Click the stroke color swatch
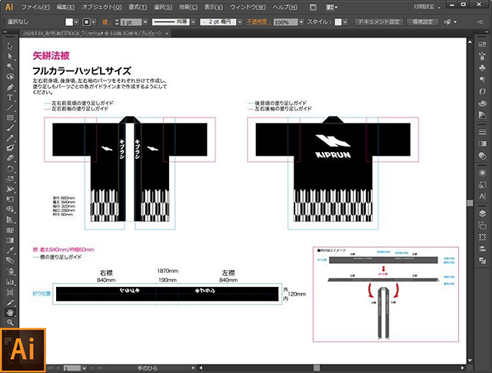 click(x=86, y=22)
